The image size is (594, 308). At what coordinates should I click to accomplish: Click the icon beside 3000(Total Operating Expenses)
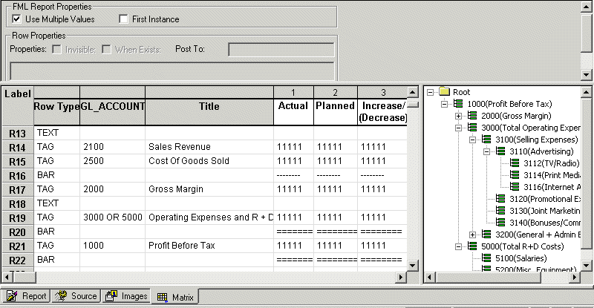[x=472, y=128]
